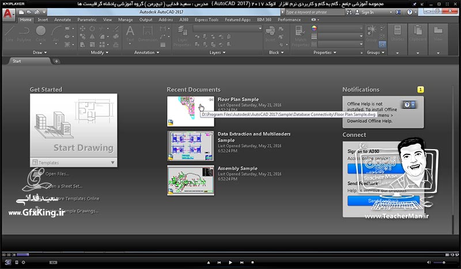Switch to the Parametric ribbon tab
Image resolution: width=461 pixels, height=269 pixels.
tap(87, 20)
